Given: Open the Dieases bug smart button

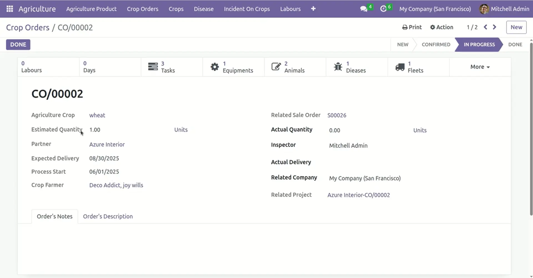Looking at the screenshot, I should 356,67.
